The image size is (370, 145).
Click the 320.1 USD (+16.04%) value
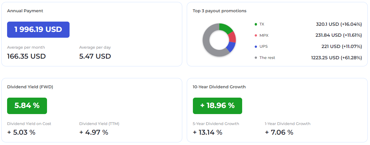click(339, 24)
